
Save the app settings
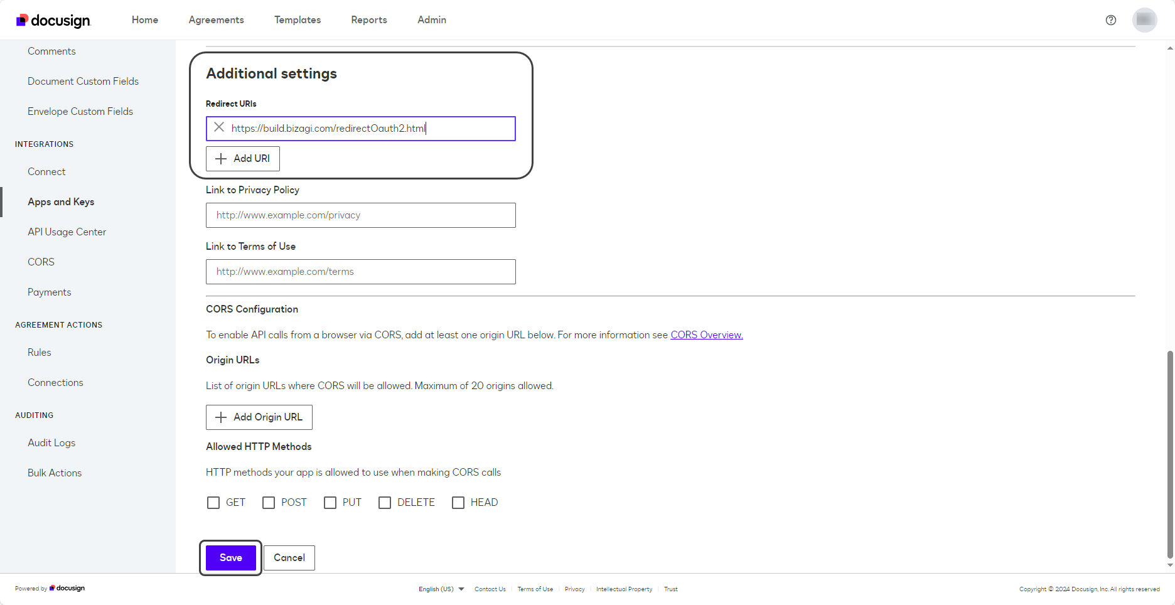point(231,558)
